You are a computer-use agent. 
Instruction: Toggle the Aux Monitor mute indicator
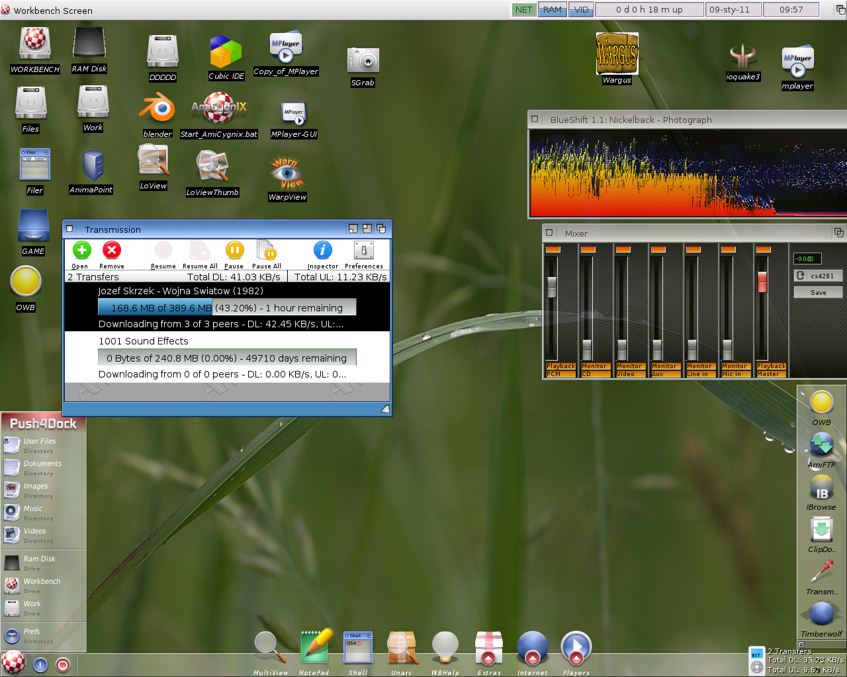pos(658,249)
